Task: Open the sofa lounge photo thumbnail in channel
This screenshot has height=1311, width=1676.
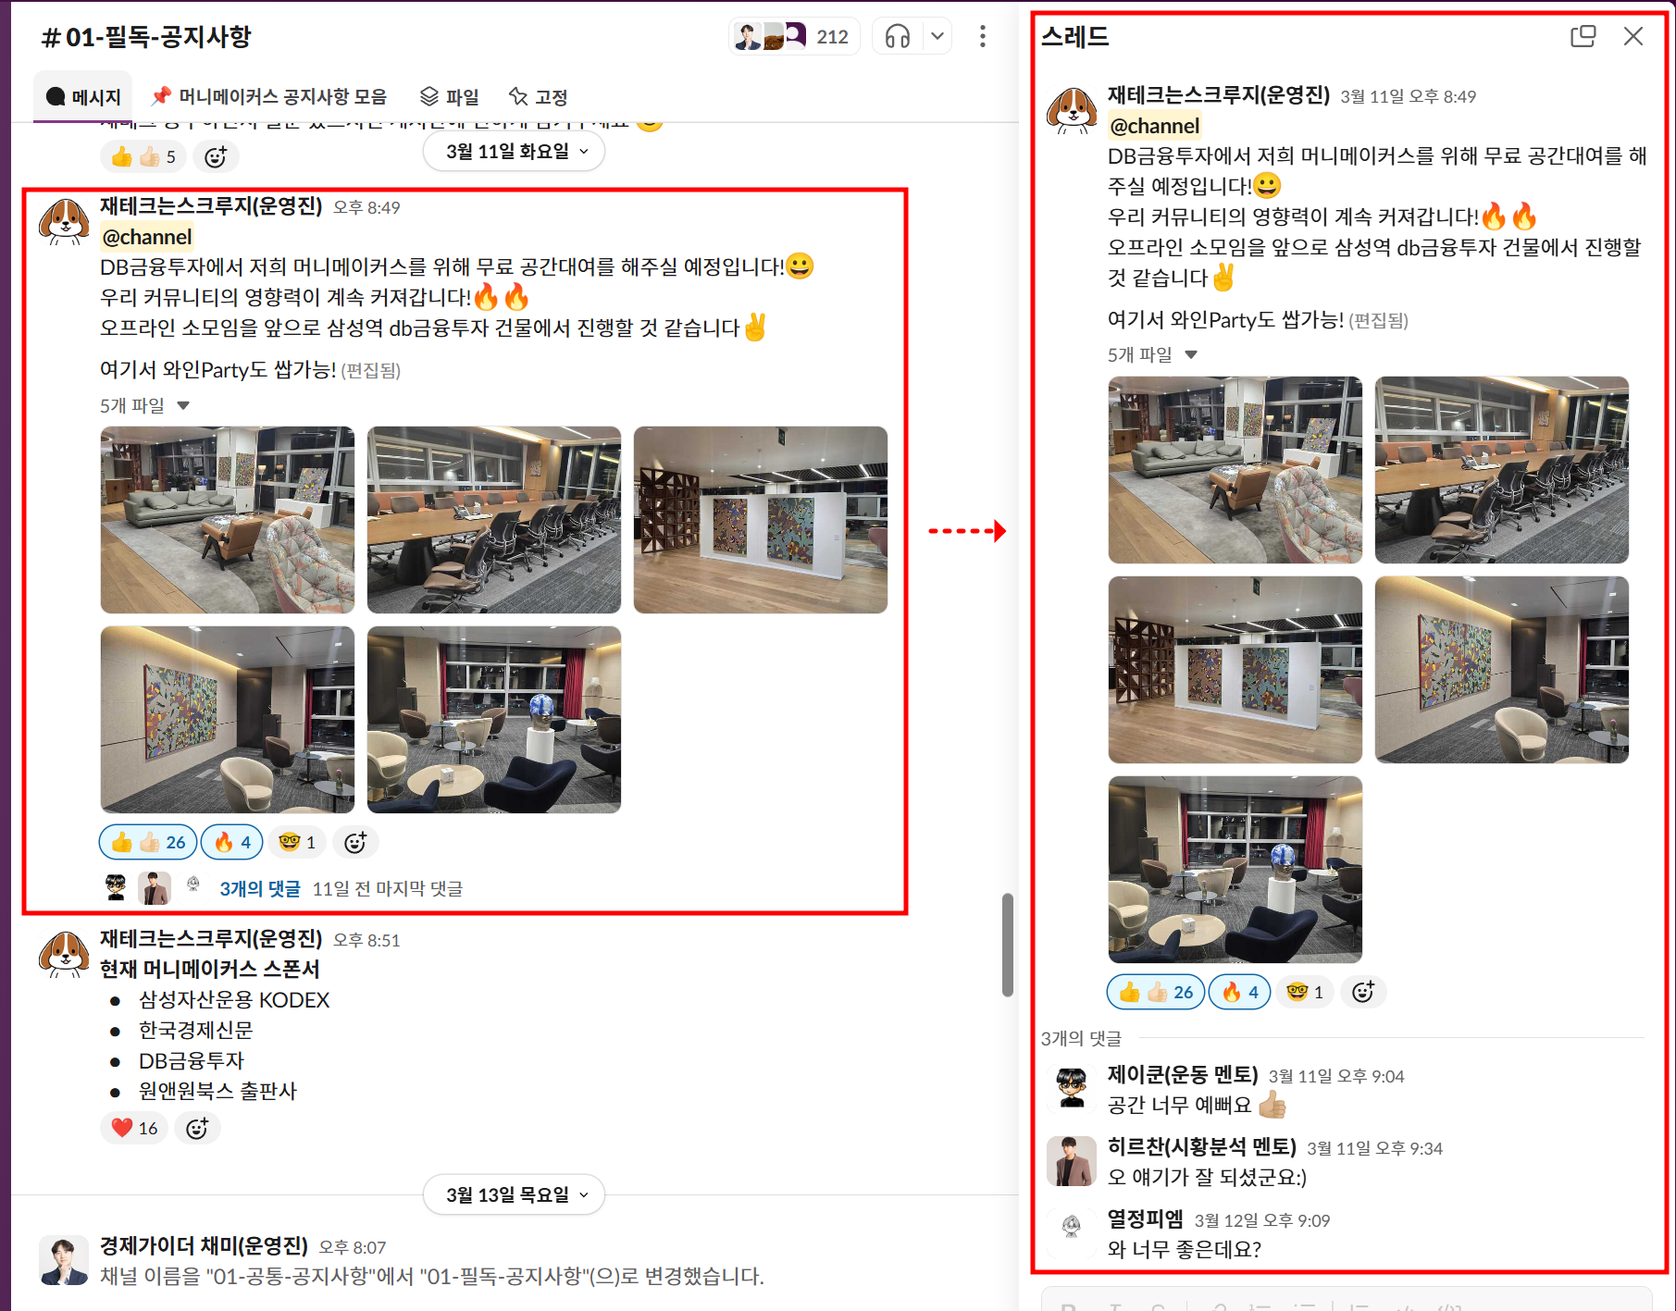Action: [x=228, y=520]
